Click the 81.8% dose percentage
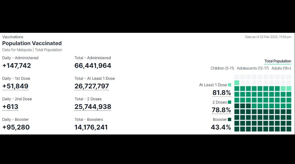Viewport: 295px width, 164px height. point(222,93)
